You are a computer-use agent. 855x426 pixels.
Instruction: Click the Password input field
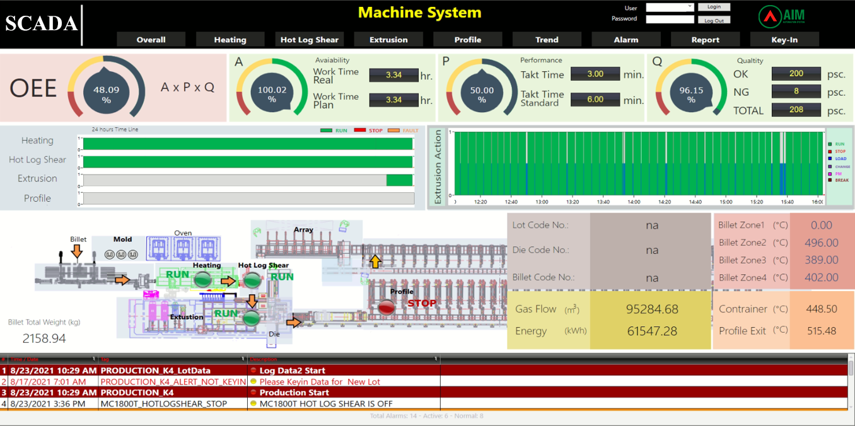pos(670,20)
